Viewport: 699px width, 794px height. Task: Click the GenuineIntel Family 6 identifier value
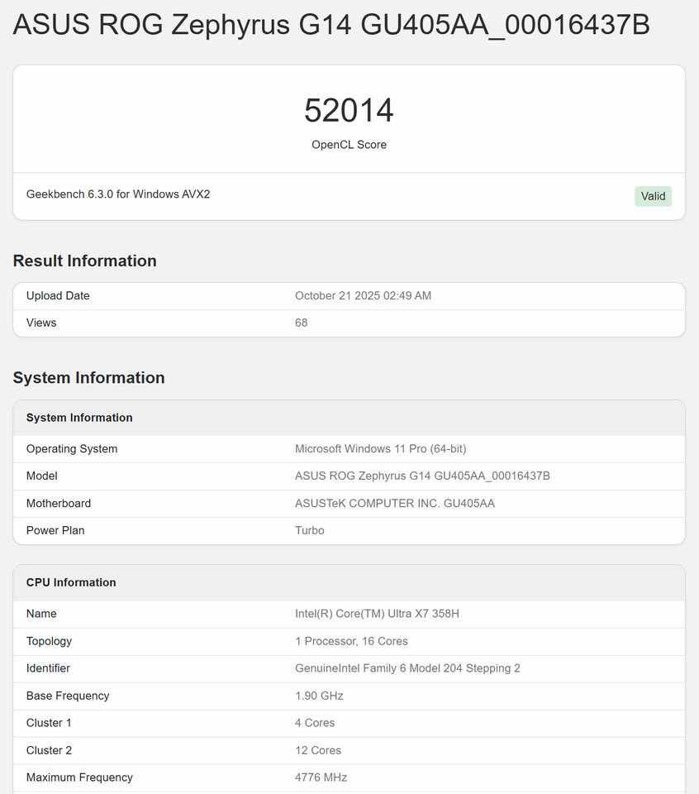[407, 668]
